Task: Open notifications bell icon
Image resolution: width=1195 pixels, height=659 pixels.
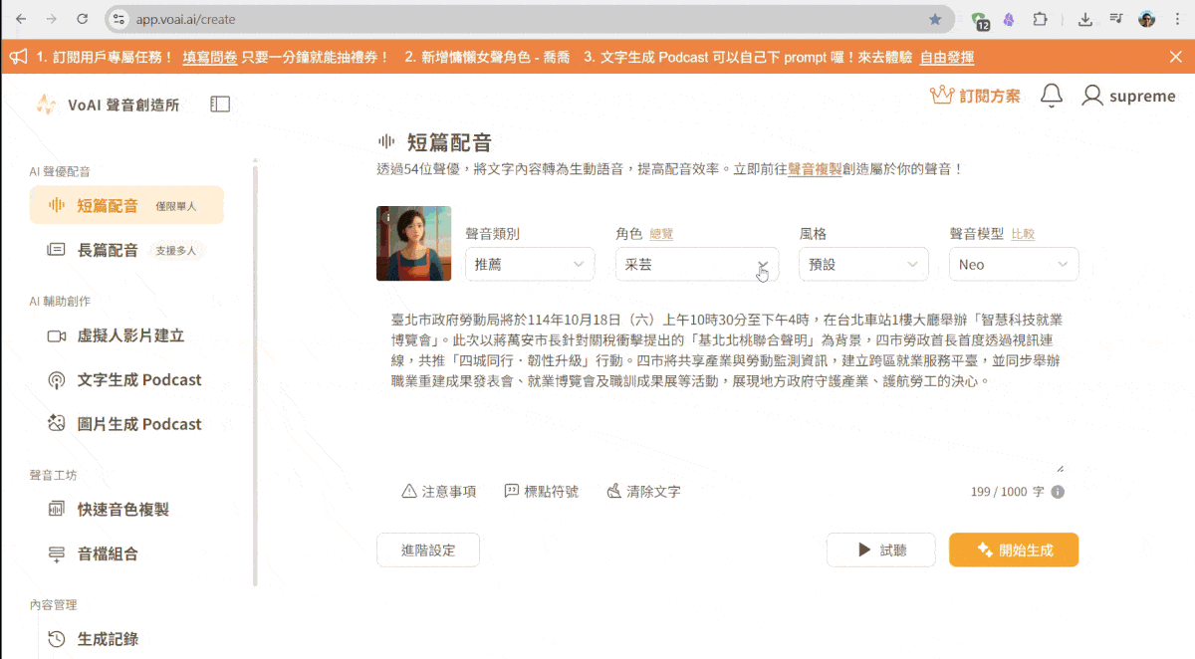Action: tap(1051, 96)
